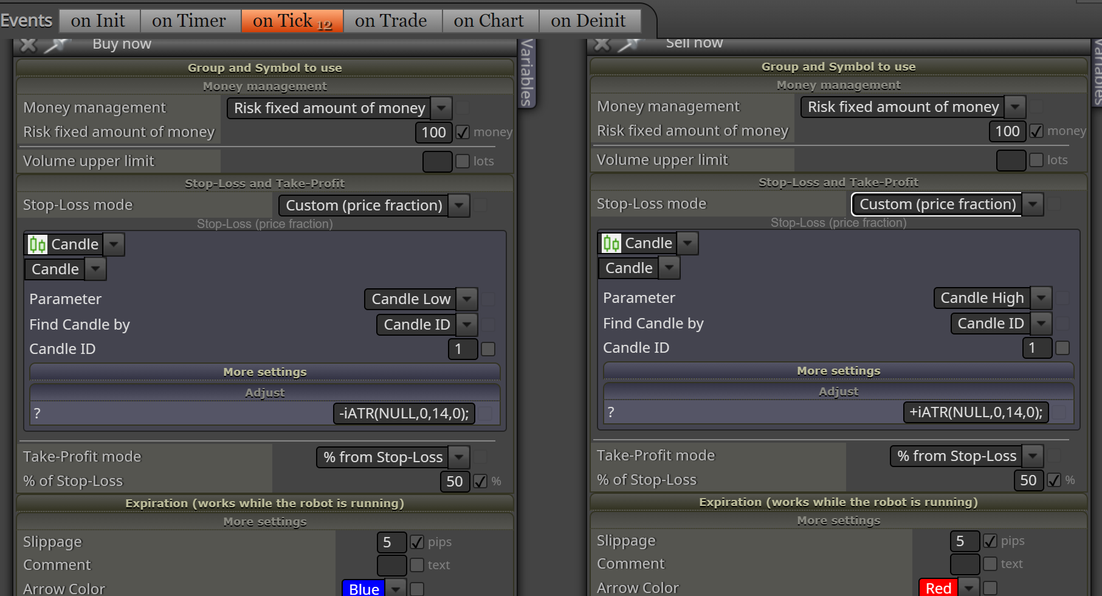The height and width of the screenshot is (596, 1102).
Task: Click candle icon selector in Buy now panel
Action: [74, 244]
